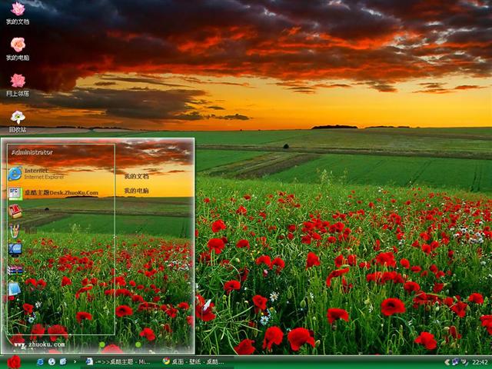Click the rose Start button on taskbar
Viewport: 492px width, 369px height.
14,362
